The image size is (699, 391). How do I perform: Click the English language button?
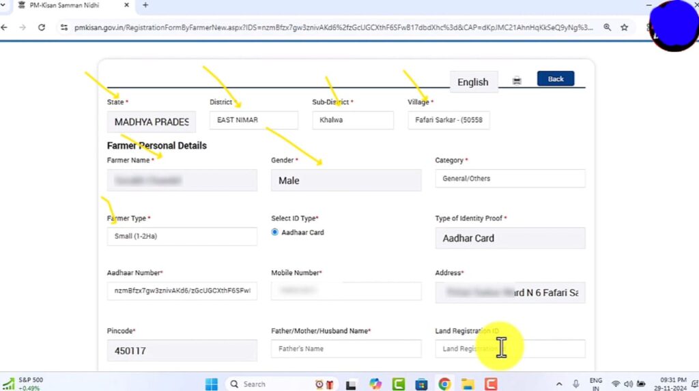[472, 82]
